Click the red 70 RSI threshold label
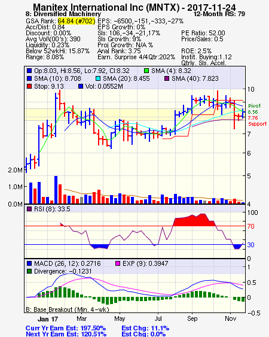 pos(250,226)
